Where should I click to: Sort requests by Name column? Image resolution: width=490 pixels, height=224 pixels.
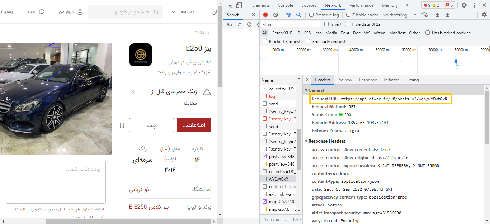pyautogui.click(x=278, y=80)
